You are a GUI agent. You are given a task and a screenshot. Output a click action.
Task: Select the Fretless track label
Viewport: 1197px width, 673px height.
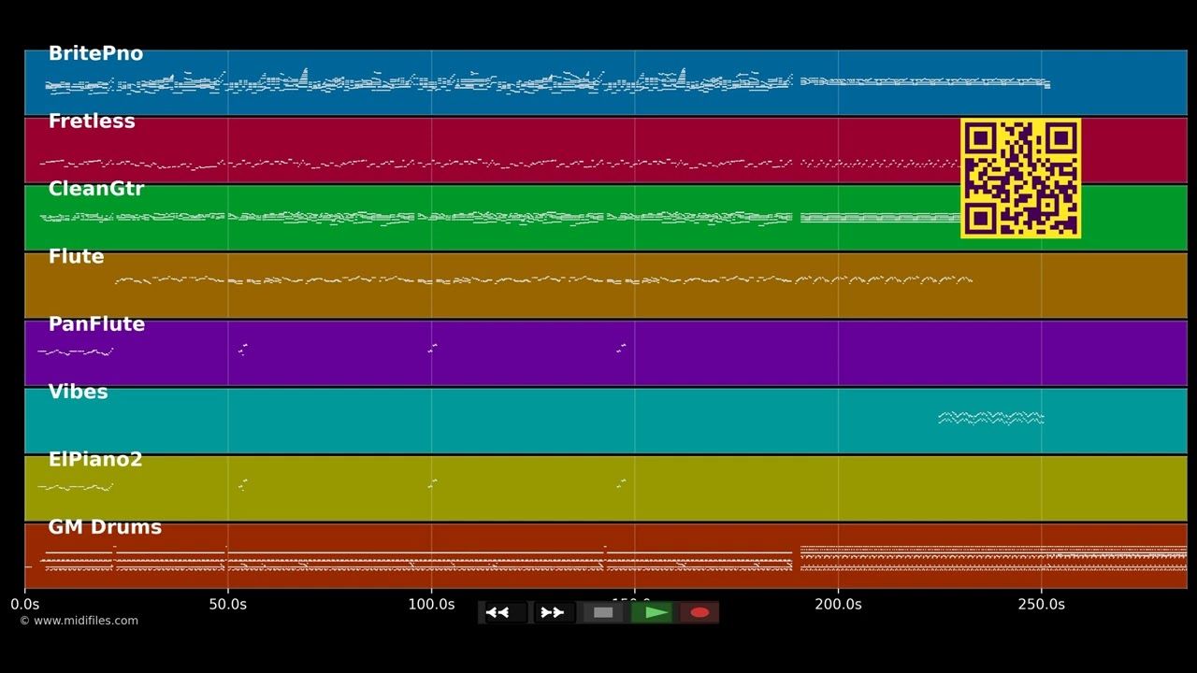(92, 122)
